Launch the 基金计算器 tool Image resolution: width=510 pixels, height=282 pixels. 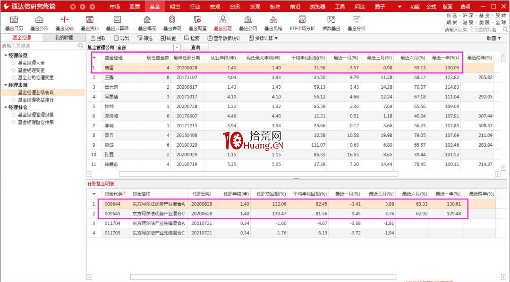click(117, 23)
